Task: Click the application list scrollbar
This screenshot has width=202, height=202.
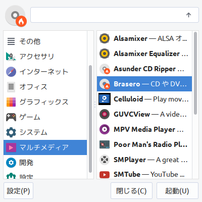Action: tap(195, 73)
